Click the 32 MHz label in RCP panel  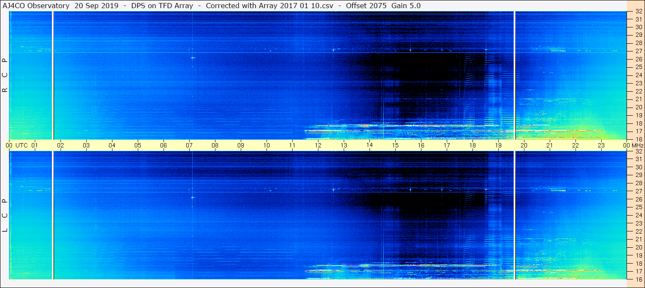(638, 12)
